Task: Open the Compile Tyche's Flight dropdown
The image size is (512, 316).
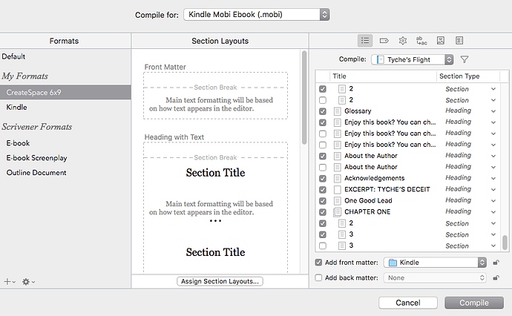Action: [413, 59]
